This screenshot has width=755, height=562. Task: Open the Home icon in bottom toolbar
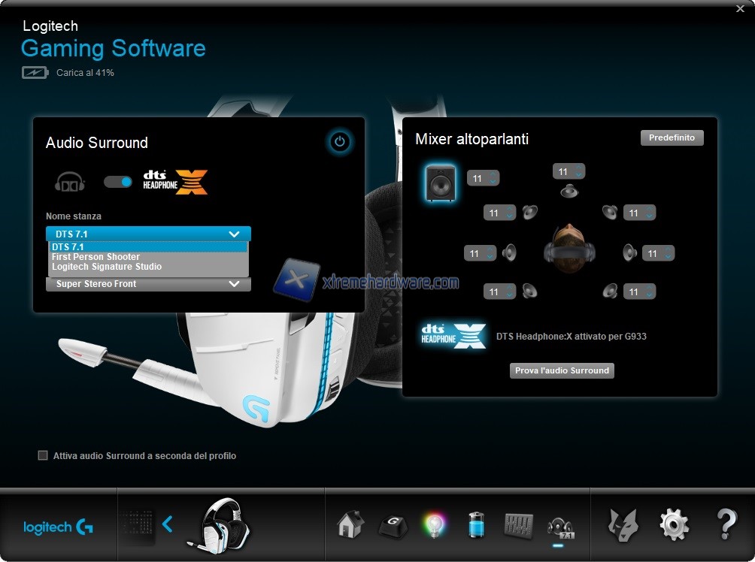point(350,524)
